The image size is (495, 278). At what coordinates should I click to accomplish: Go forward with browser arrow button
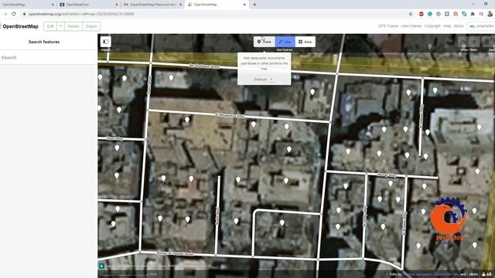[x=5, y=14]
